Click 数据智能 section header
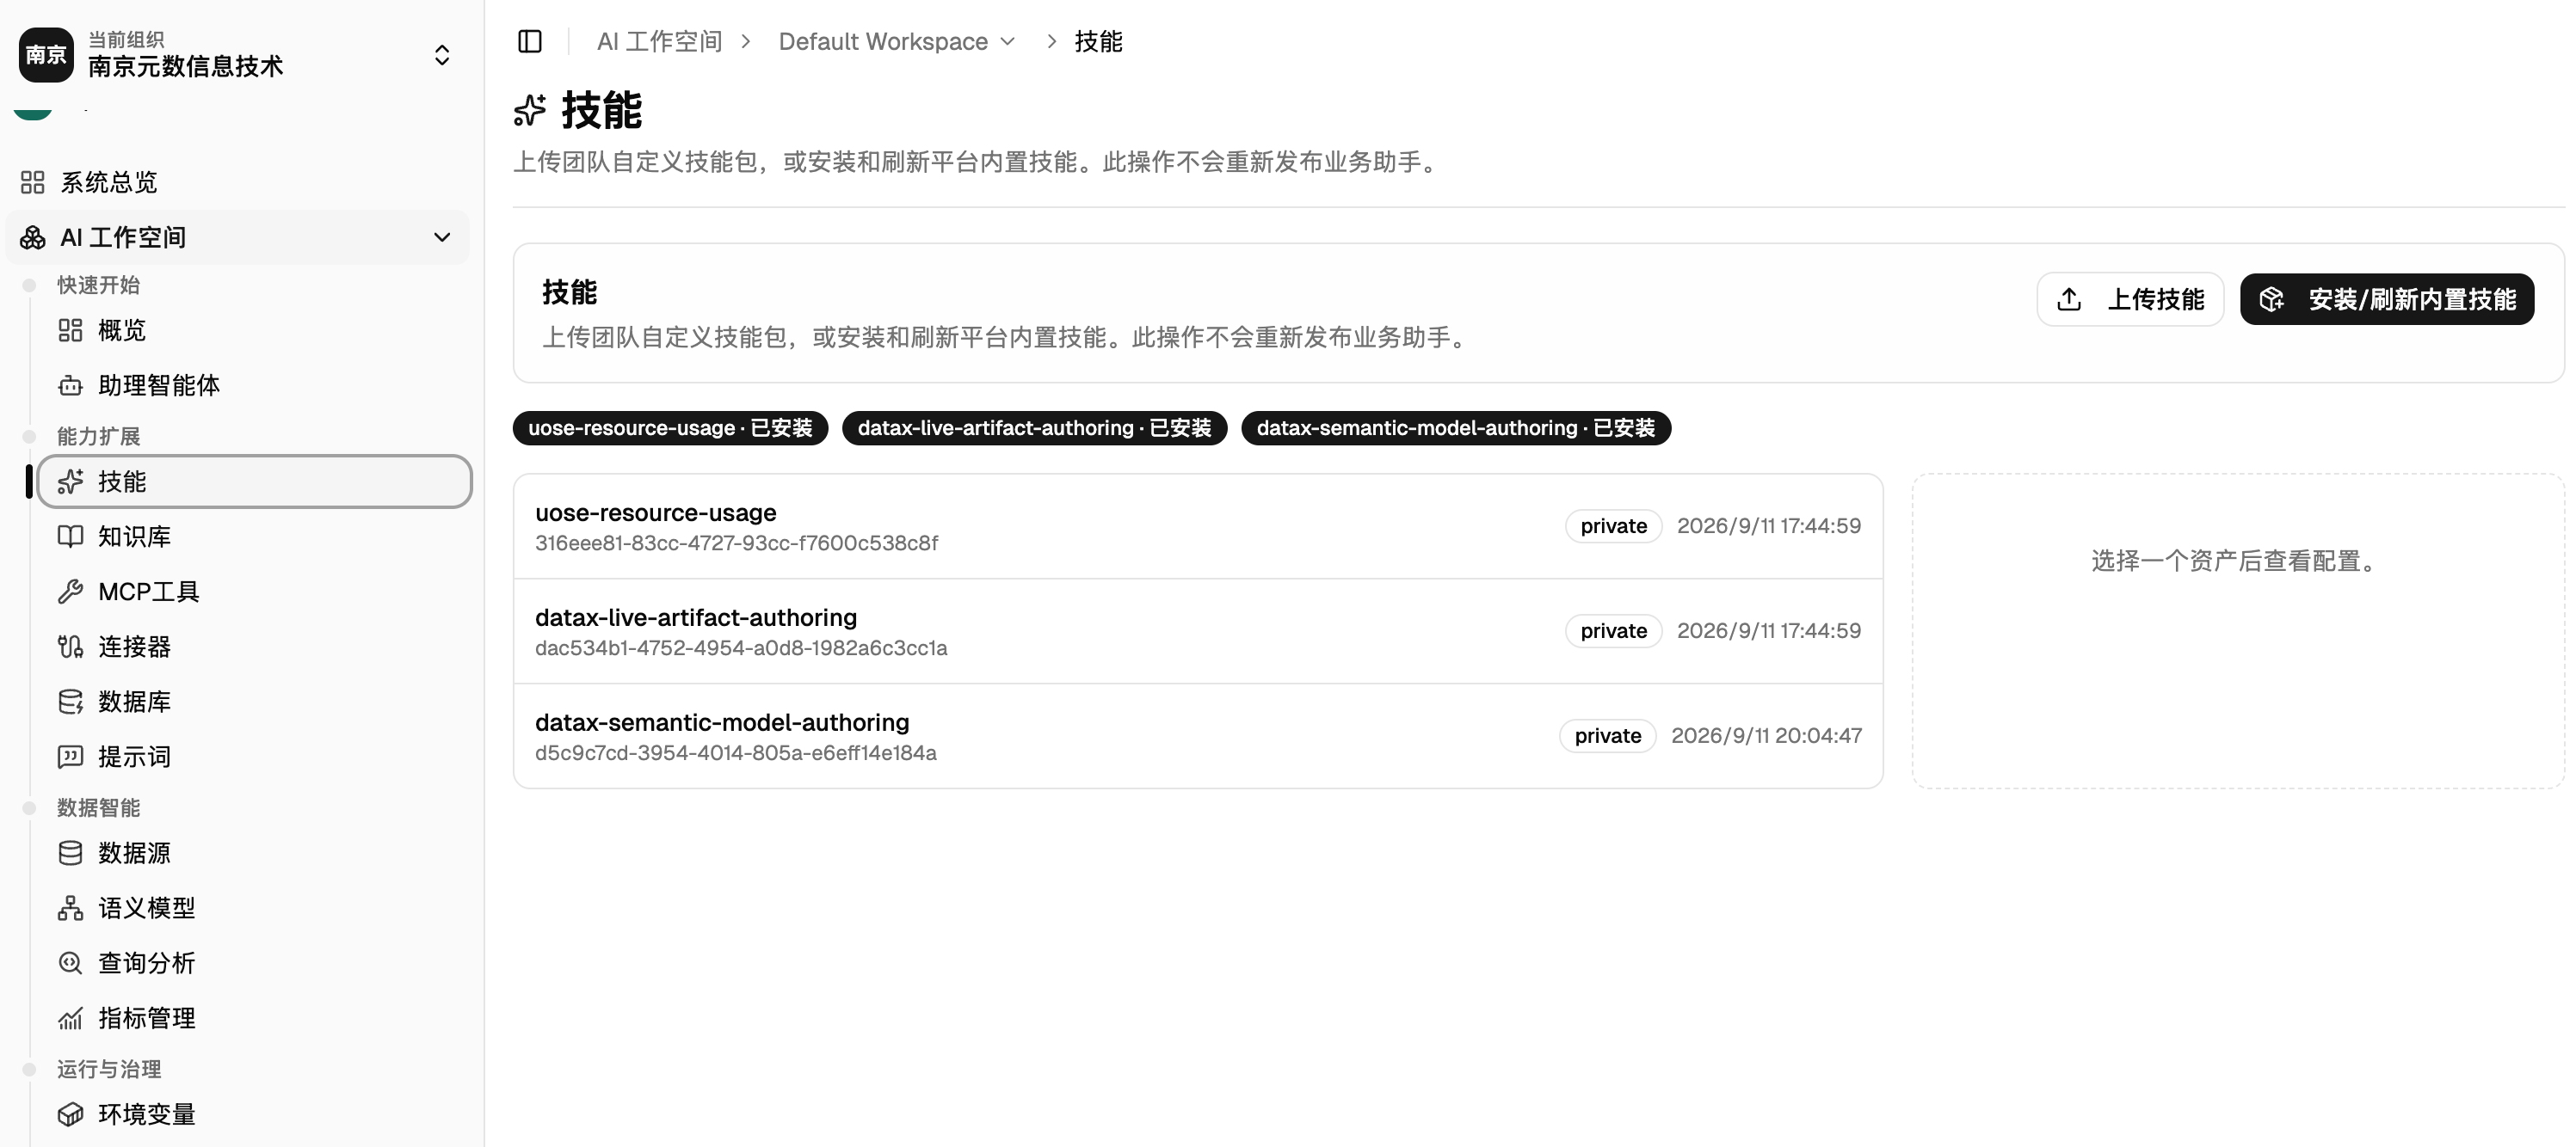This screenshot has height=1147, width=2576. tap(98, 807)
